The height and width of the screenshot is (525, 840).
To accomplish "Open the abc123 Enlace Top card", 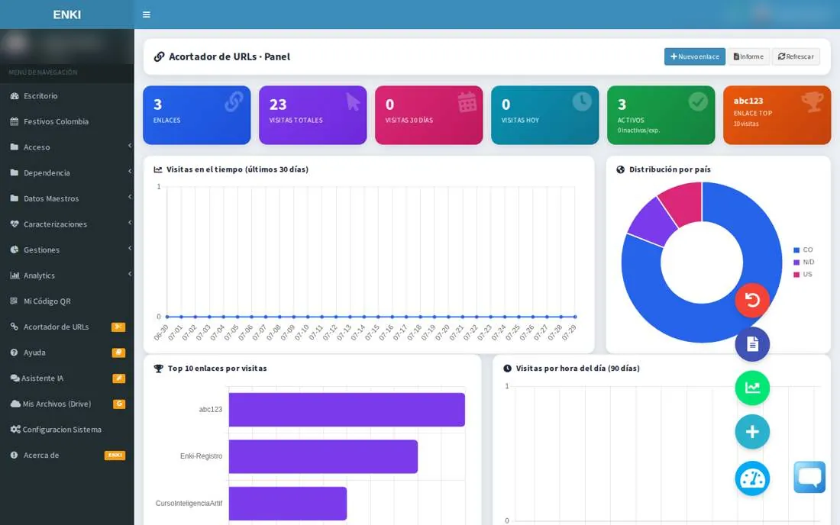I will 777,115.
